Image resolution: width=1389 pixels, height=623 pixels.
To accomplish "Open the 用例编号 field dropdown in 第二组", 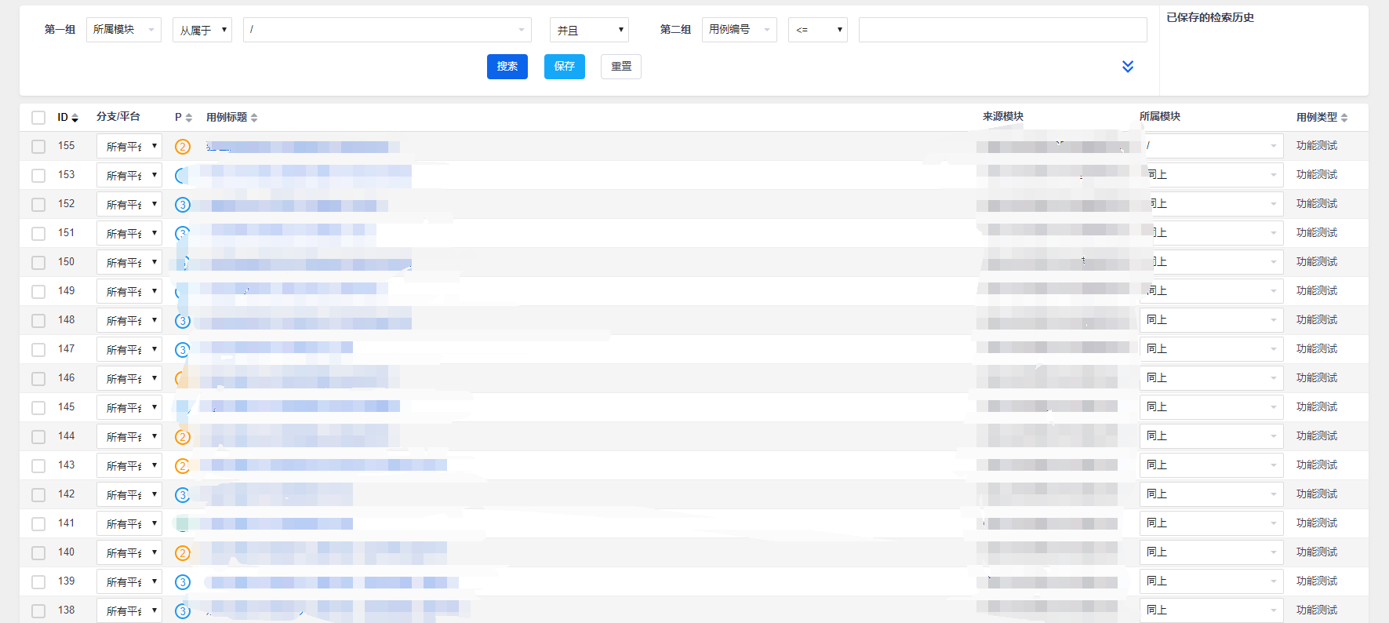I will [x=740, y=30].
